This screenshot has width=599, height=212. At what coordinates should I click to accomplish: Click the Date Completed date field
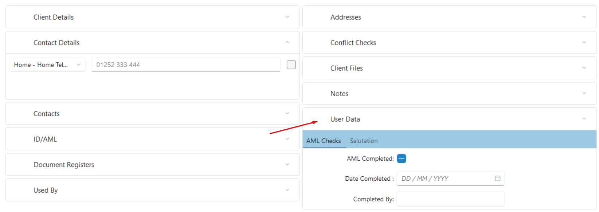[x=450, y=178]
